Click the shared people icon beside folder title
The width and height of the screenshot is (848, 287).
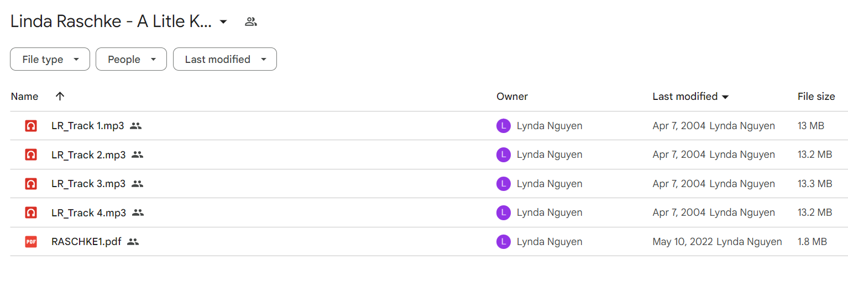click(251, 22)
